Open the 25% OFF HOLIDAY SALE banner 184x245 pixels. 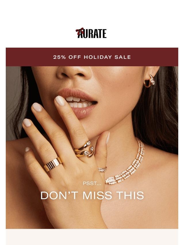click(x=92, y=57)
